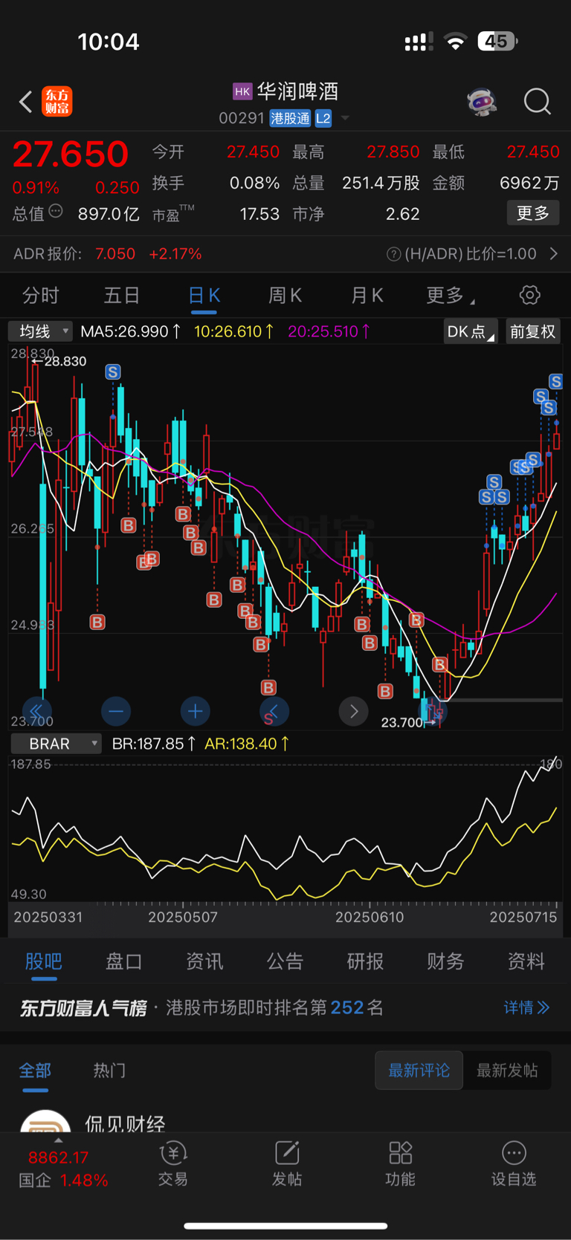The height and width of the screenshot is (1240, 571).
Task: Open the 均线 indicator dropdown
Action: [40, 331]
